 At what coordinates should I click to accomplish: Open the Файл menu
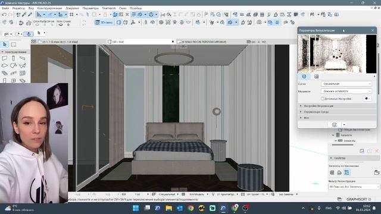pyautogui.click(x=5, y=8)
